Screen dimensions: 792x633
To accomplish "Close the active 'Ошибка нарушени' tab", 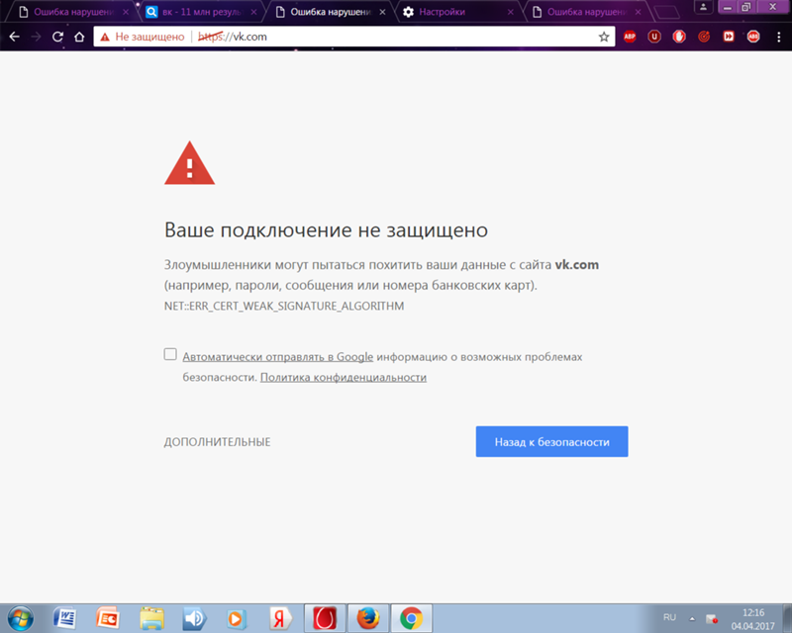I will coord(382,12).
